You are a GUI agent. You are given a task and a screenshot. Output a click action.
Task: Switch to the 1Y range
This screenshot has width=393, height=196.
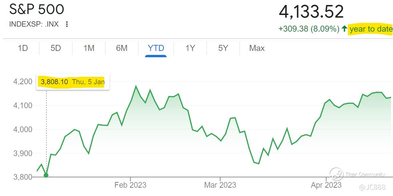click(x=190, y=48)
